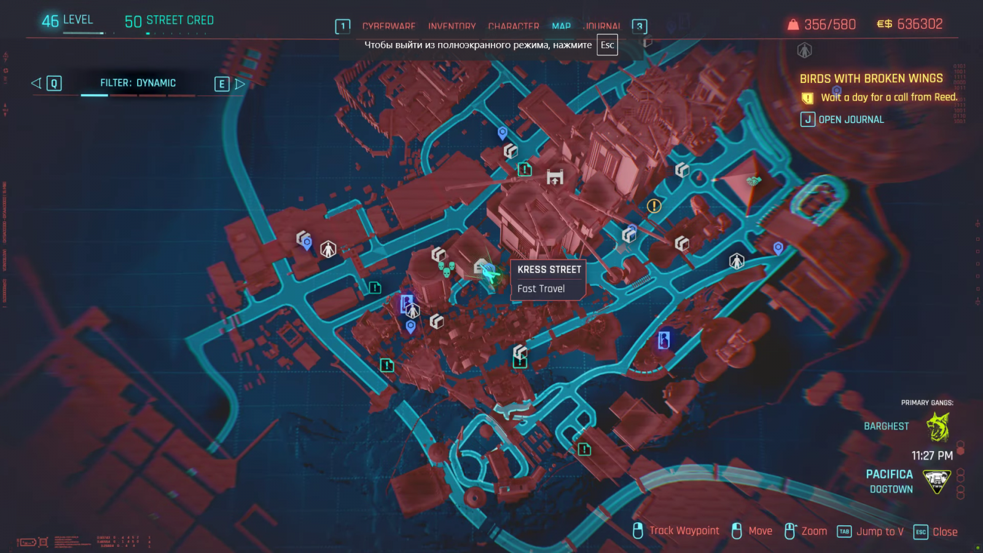The height and width of the screenshot is (553, 983).
Task: Select the vehicle delivery garage icon
Action: point(555,178)
